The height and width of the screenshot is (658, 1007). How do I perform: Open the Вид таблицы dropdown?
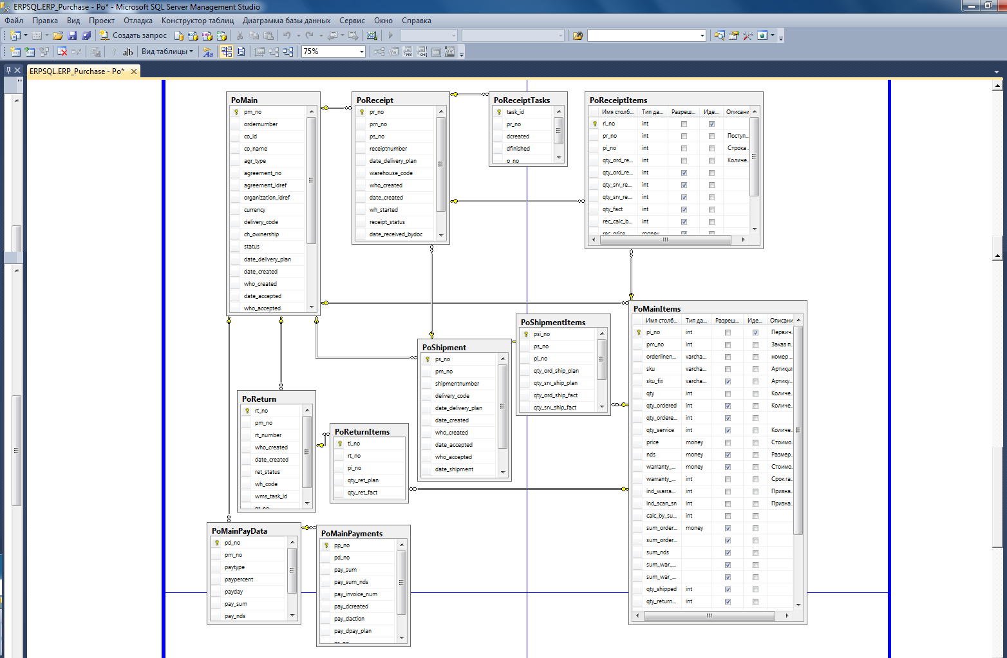coord(167,52)
